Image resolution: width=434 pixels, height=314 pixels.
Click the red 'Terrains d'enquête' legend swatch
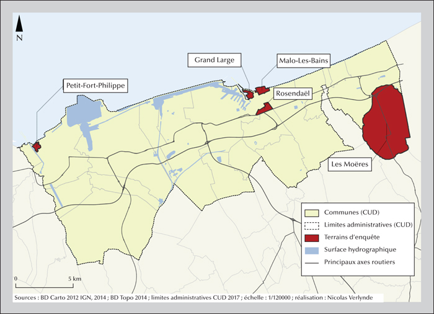[x=312, y=238]
